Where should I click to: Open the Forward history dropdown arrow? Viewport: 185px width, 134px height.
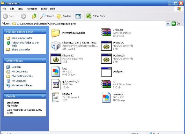click(29, 16)
